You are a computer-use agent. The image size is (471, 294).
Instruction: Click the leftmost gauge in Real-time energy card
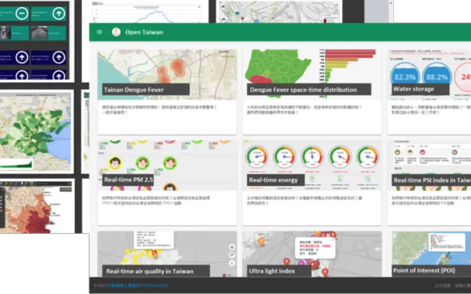pos(257,156)
